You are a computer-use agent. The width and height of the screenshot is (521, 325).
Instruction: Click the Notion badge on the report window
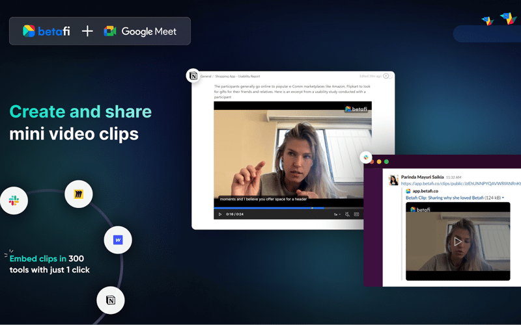[193, 76]
